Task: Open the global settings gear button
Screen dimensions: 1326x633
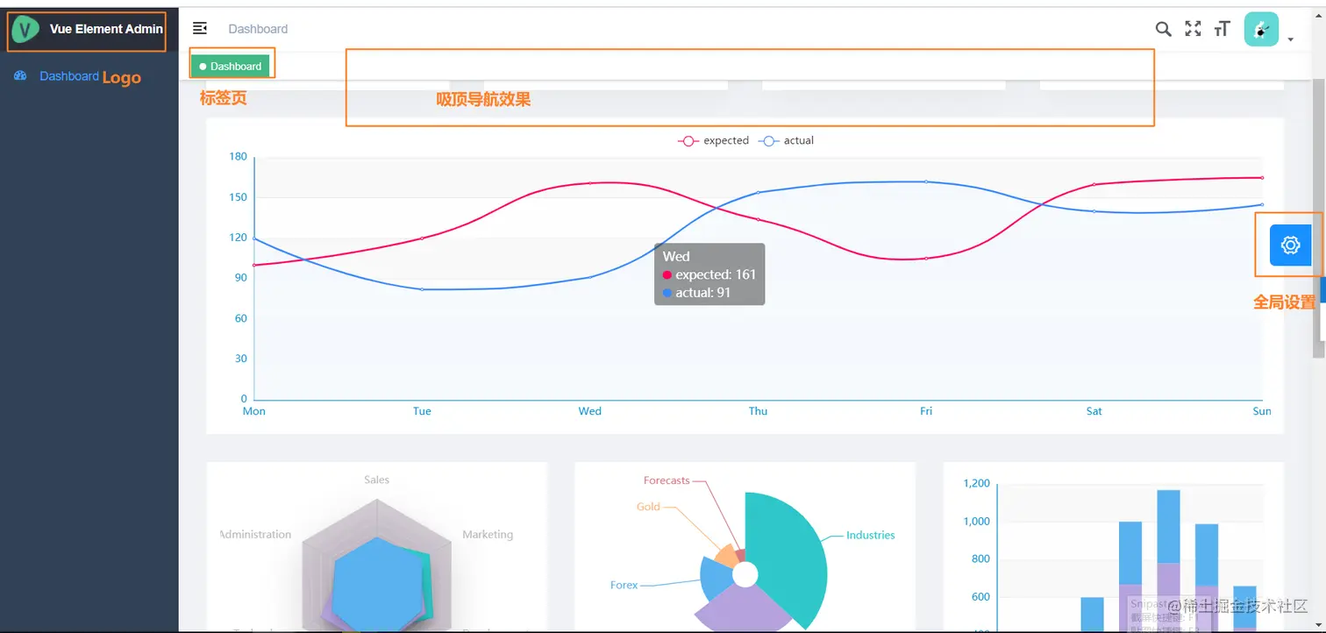Action: point(1290,245)
